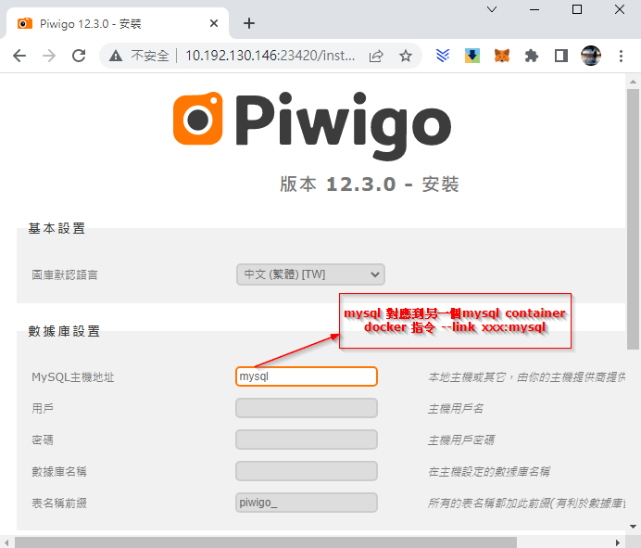
Task: Click the 數據庫名稱 label
Action: coord(59,471)
